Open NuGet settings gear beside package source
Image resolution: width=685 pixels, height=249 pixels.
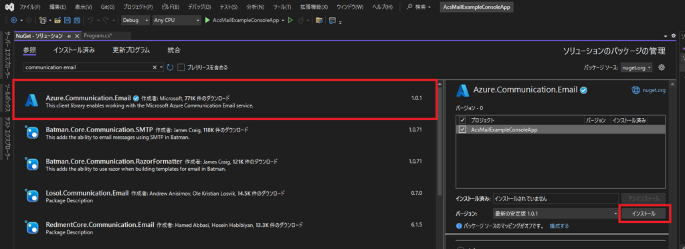tap(662, 67)
